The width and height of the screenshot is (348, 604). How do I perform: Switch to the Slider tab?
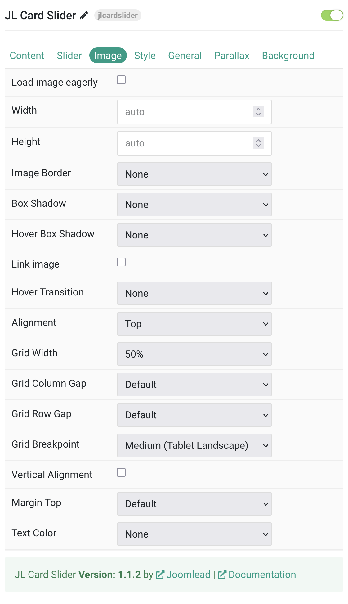click(x=69, y=56)
